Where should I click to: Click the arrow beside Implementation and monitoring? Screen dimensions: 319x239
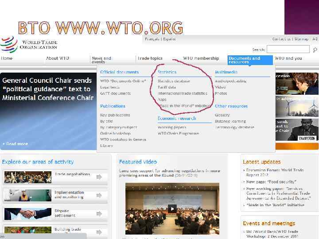click(99, 195)
